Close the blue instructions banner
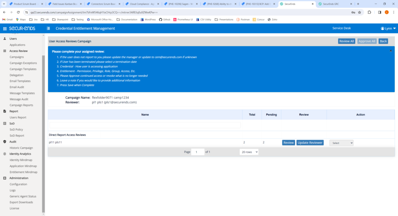Viewport: 398px width, 216px height. coord(391,51)
